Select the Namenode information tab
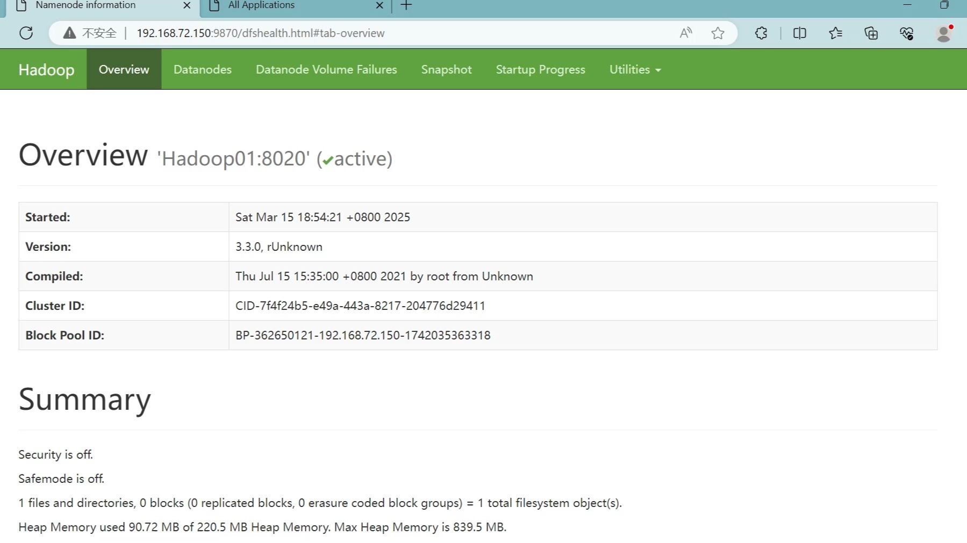This screenshot has width=967, height=543. (x=102, y=6)
